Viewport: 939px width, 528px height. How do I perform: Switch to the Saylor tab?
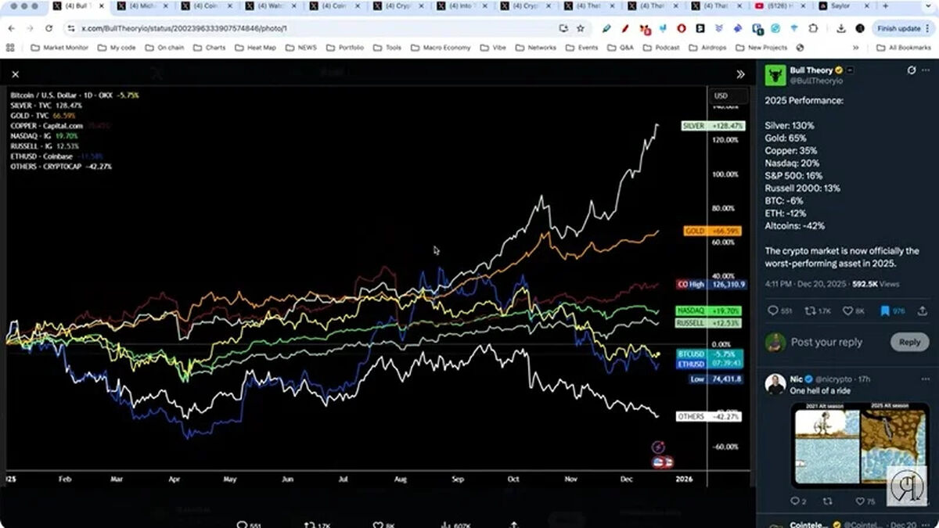click(x=844, y=6)
